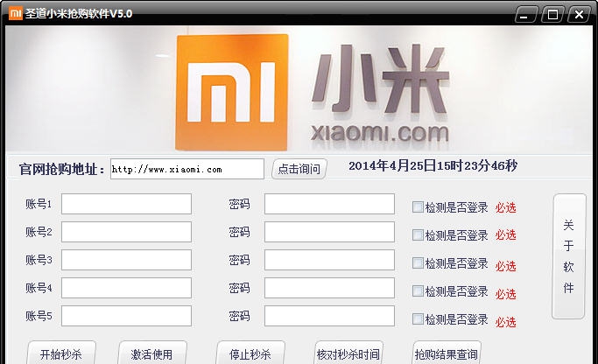Image resolution: width=598 pixels, height=364 pixels.
Task: Check 检则是否登录 for 账号3 row
Action: (x=418, y=263)
